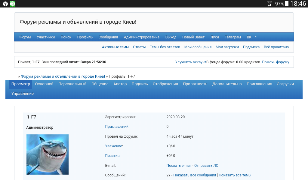Select the Просмотр profile tab
This screenshot has width=308, height=180.
[21, 84]
